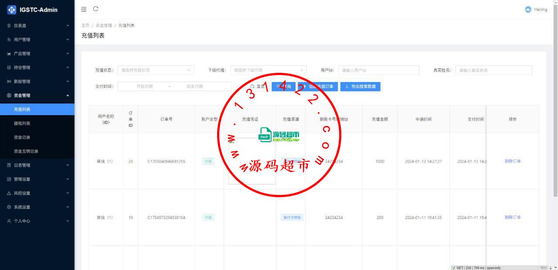Click the refresh page icon in header
The image size is (558, 270).
(96, 9)
